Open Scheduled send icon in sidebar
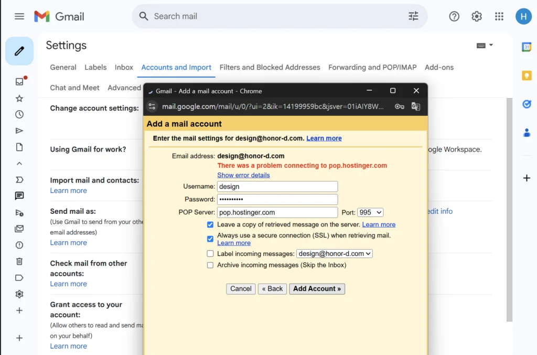This screenshot has height=355, width=537. pos(19,212)
